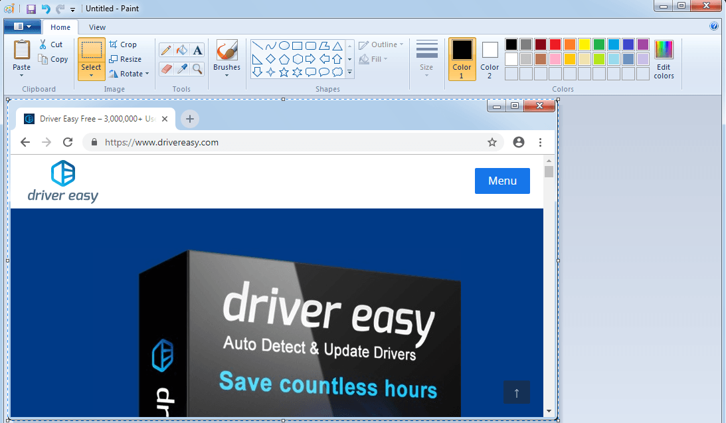Screen dimensions: 726x423
Task: Open the Paint Help icon
Action: (714, 27)
